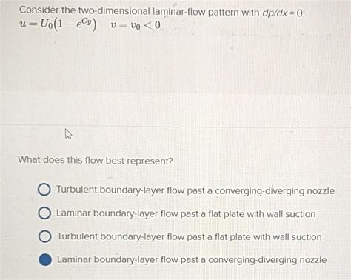Click the 'Consider the two-dimensional laminar-flow pattern' sentence
Image resolution: width=351 pixels, height=280 pixels.
pyautogui.click(x=139, y=11)
